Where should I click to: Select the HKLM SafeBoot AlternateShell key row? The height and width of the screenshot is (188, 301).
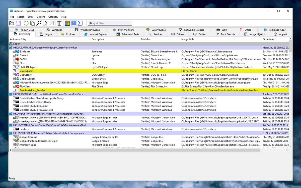tap(149, 125)
